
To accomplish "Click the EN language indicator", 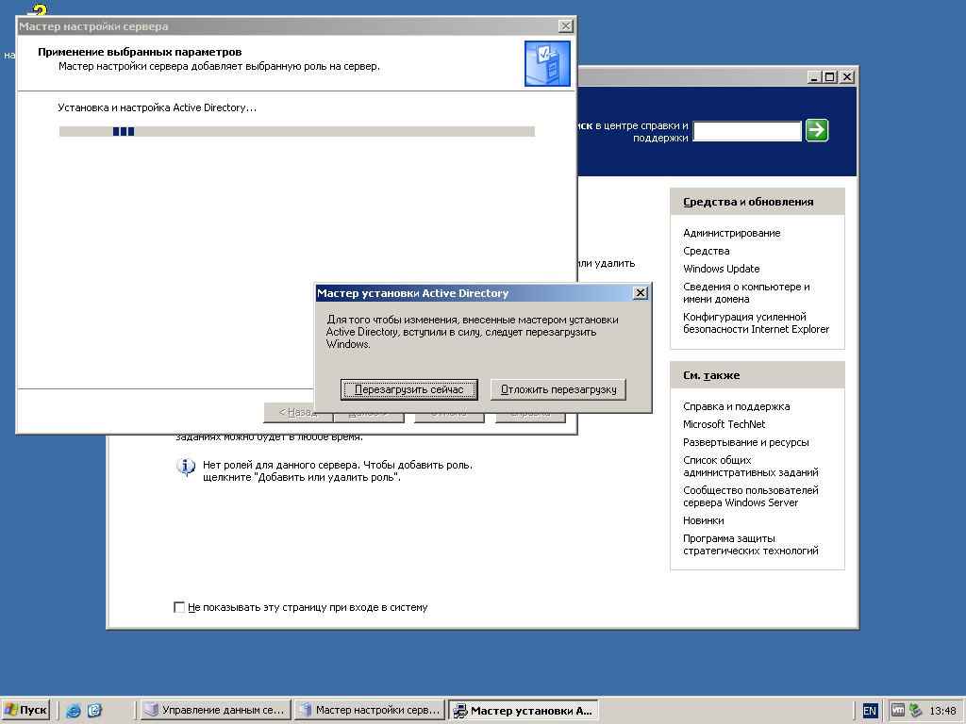I will coord(869,711).
